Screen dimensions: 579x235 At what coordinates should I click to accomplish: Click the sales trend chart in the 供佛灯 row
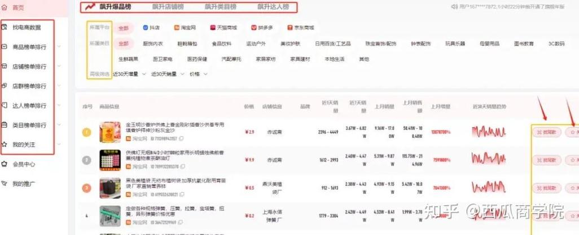click(489, 159)
